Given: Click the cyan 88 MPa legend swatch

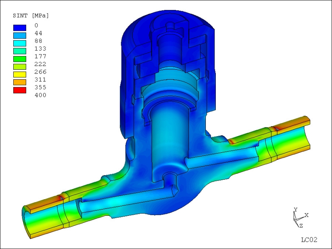Looking at the screenshot, I should coord(20,43).
